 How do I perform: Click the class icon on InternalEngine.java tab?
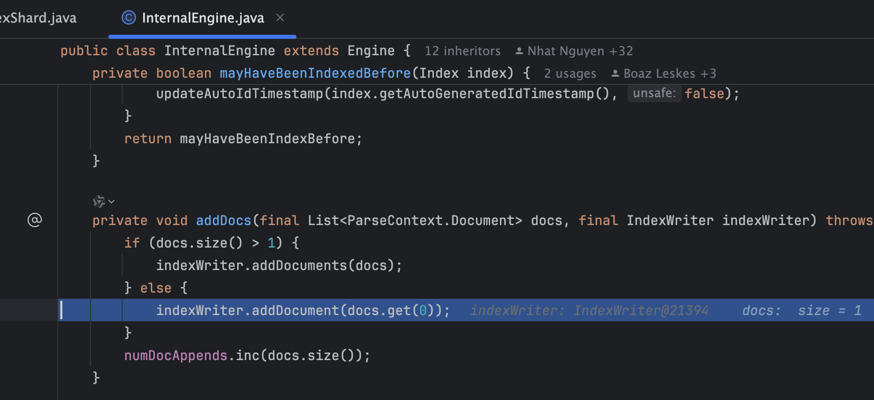pyautogui.click(x=128, y=18)
